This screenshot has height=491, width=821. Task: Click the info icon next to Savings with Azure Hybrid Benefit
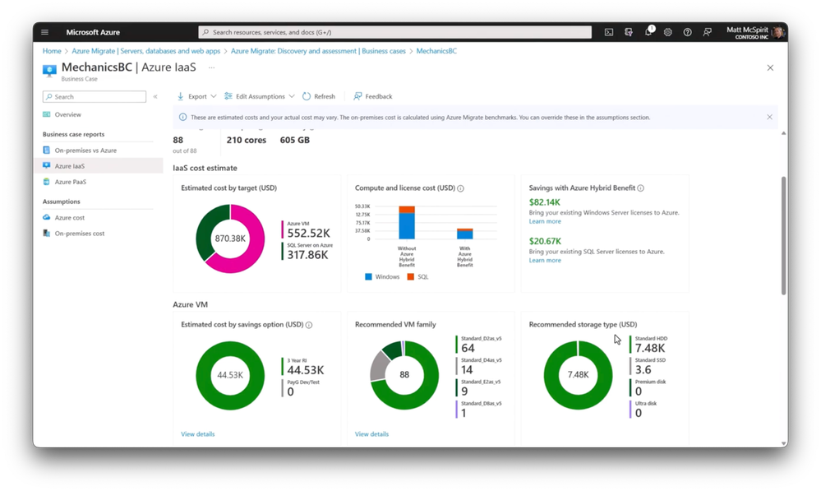pos(641,188)
